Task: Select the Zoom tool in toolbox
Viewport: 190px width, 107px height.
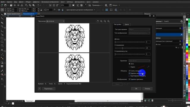Action: (x=2, y=26)
